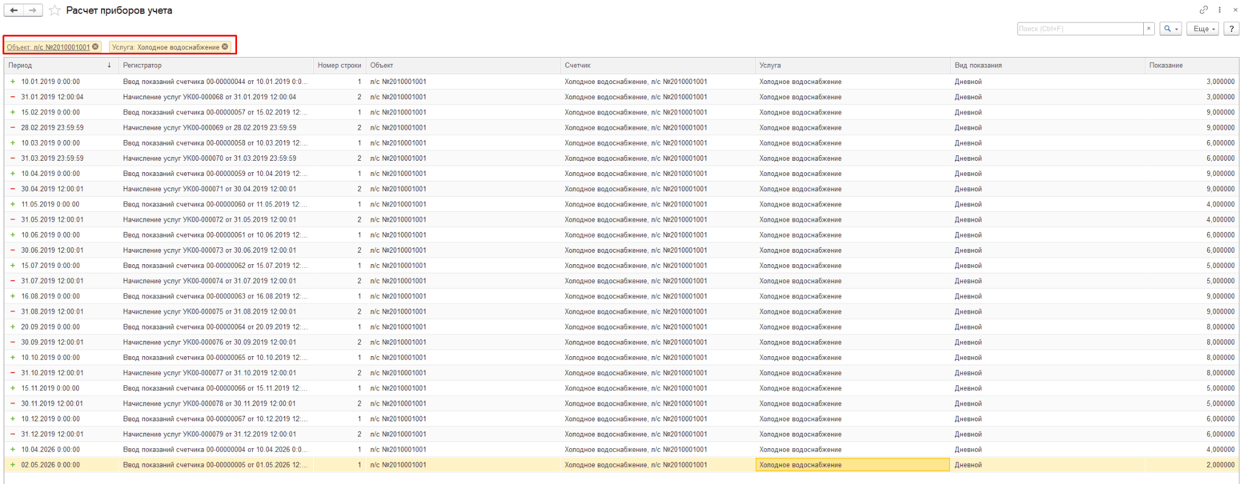Click the Счетчик column header
Image resolution: width=1248 pixels, height=484 pixels.
pyautogui.click(x=657, y=65)
